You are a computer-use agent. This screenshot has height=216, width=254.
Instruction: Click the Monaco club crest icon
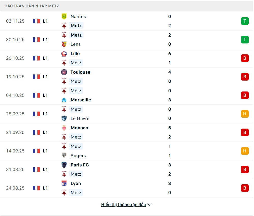point(64,128)
